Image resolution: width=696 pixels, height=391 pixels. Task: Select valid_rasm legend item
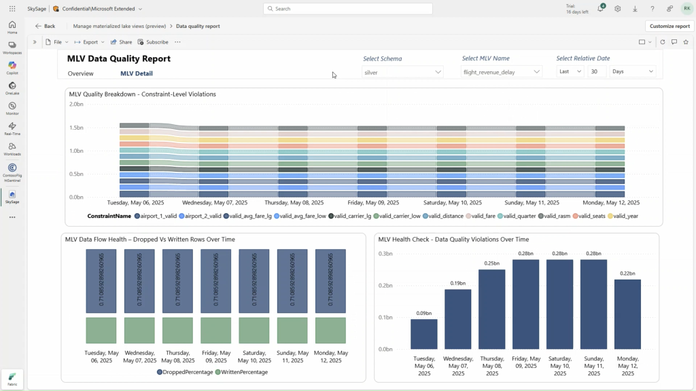tap(554, 216)
